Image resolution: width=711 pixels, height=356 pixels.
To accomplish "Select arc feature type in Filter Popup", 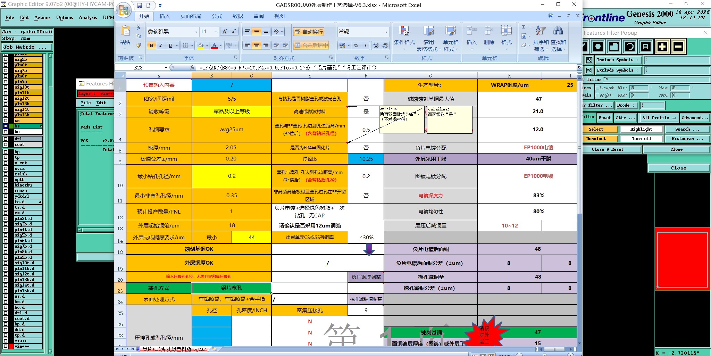I will coord(630,47).
